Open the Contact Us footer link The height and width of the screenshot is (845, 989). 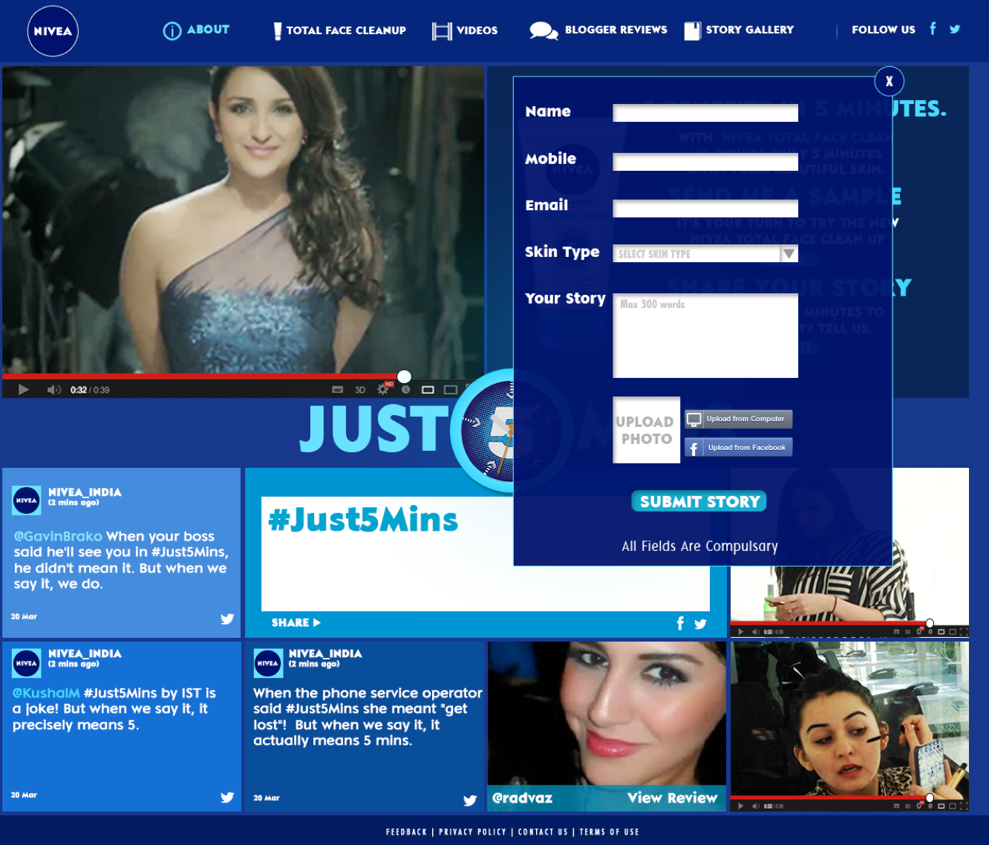click(x=543, y=832)
